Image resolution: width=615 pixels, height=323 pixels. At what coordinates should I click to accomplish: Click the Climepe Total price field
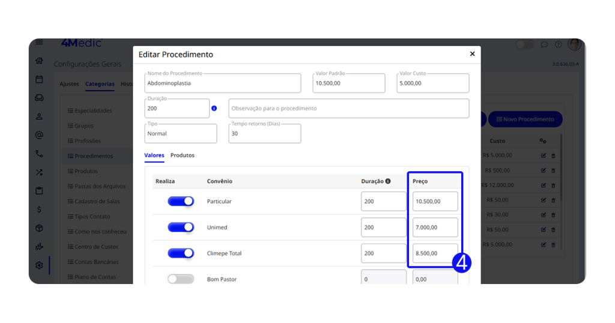point(435,253)
